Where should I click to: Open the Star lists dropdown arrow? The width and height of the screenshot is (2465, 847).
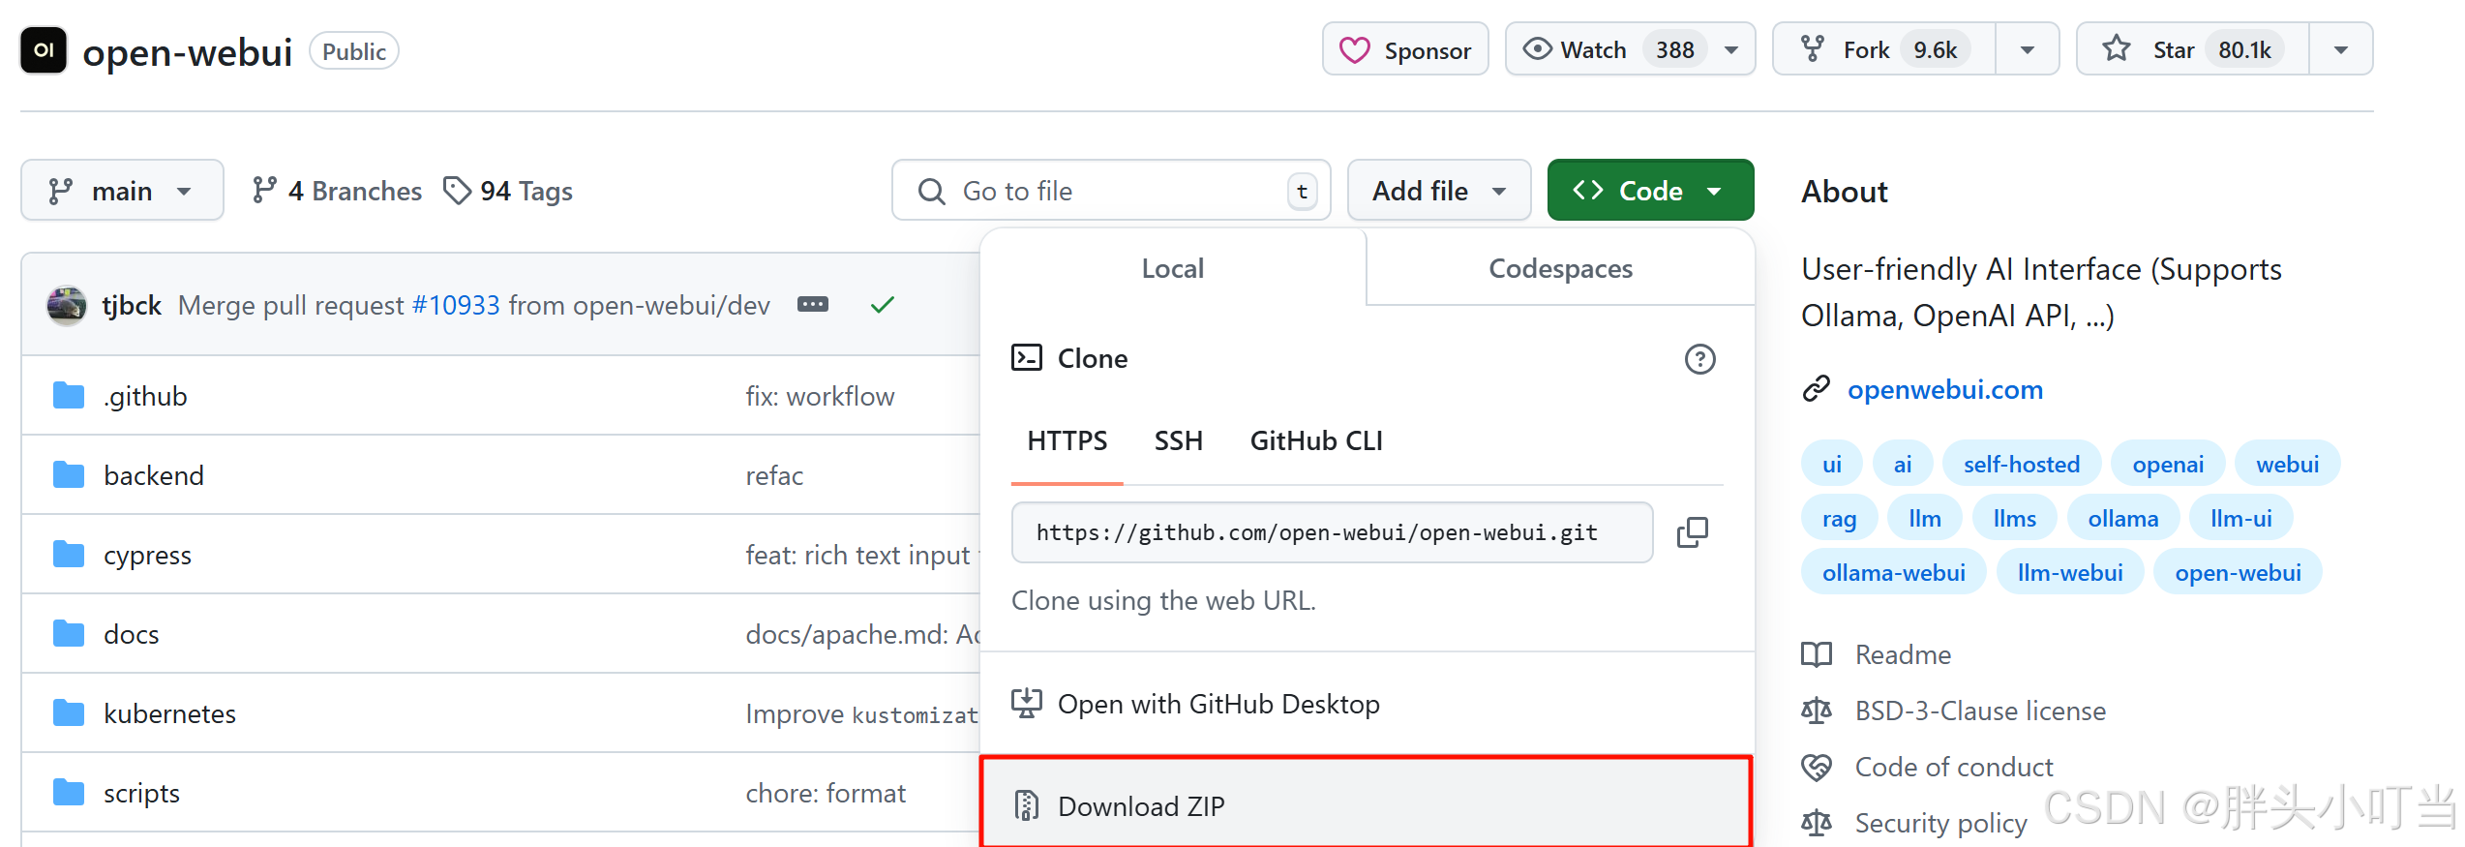(2341, 49)
